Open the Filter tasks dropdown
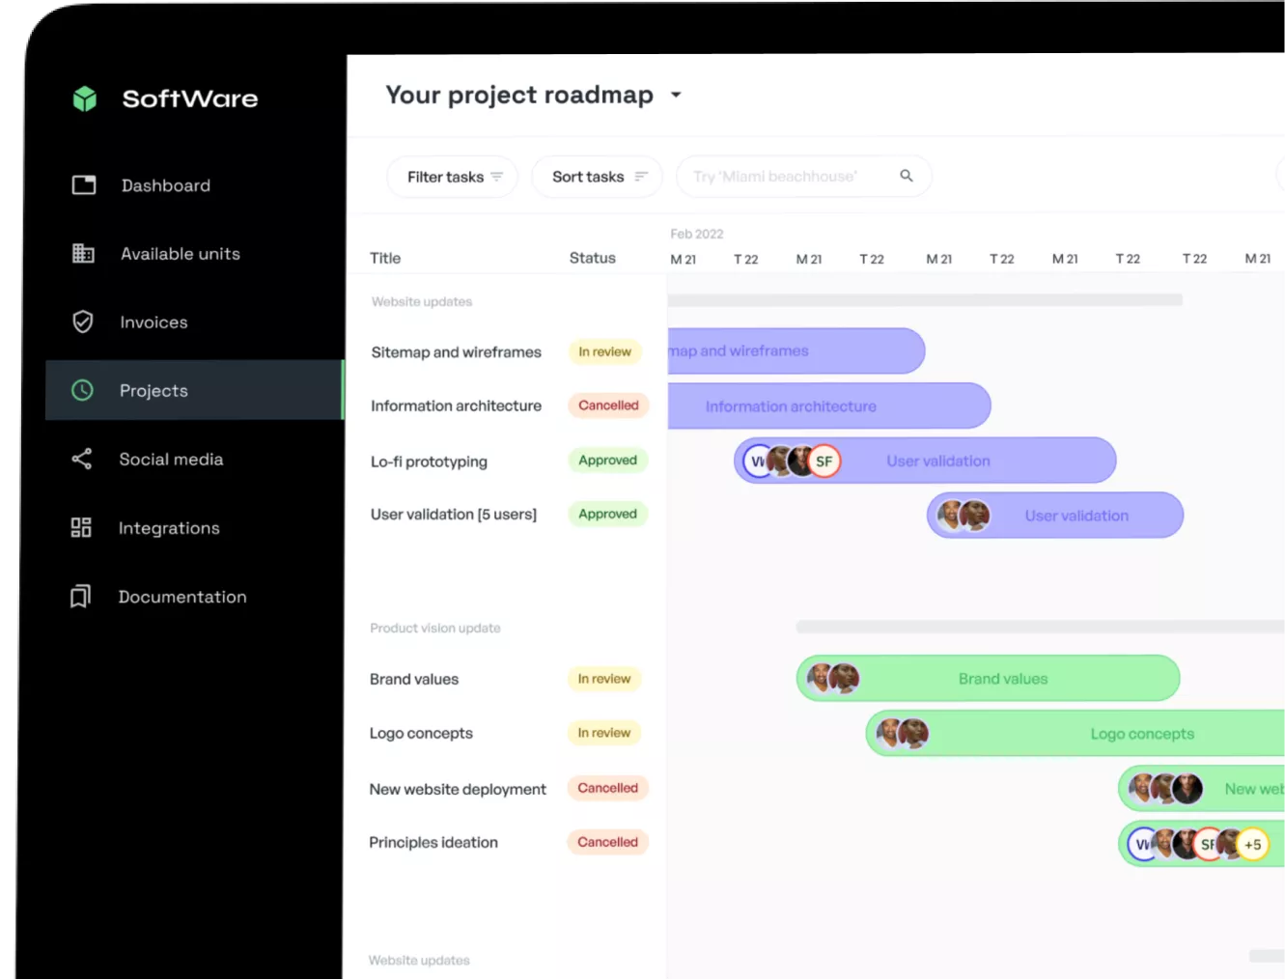The height and width of the screenshot is (980, 1285). pyautogui.click(x=453, y=177)
